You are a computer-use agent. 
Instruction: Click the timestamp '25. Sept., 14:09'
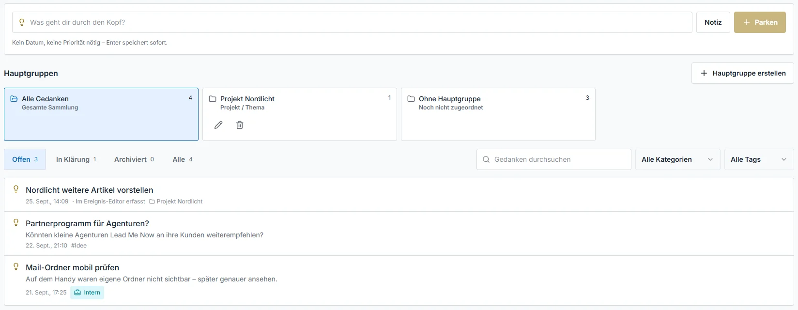pyautogui.click(x=47, y=201)
